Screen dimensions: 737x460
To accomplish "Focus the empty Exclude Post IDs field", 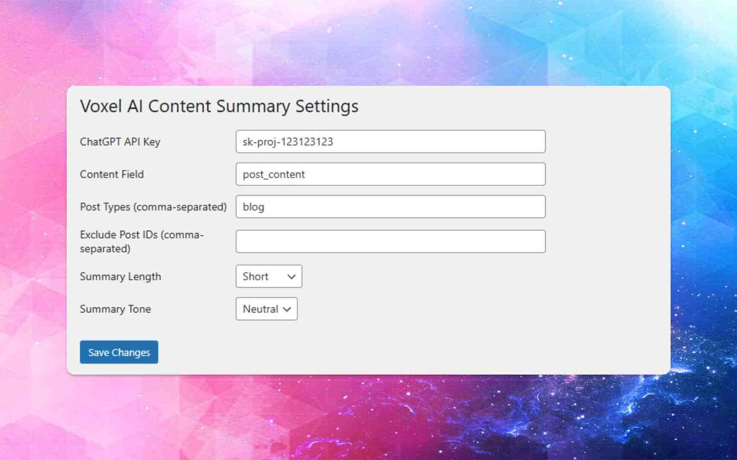I will point(390,241).
